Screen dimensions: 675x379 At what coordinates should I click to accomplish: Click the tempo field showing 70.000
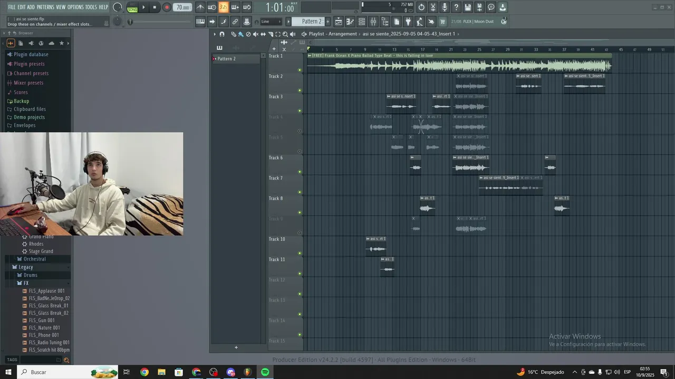coord(183,7)
